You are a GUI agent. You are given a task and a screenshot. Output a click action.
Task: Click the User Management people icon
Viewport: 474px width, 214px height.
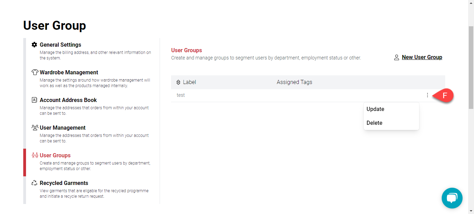pos(35,128)
